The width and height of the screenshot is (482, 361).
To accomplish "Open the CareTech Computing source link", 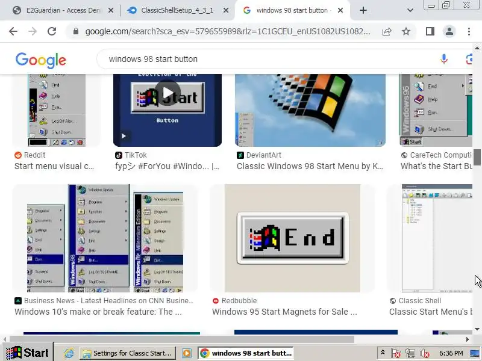I will pos(436,155).
